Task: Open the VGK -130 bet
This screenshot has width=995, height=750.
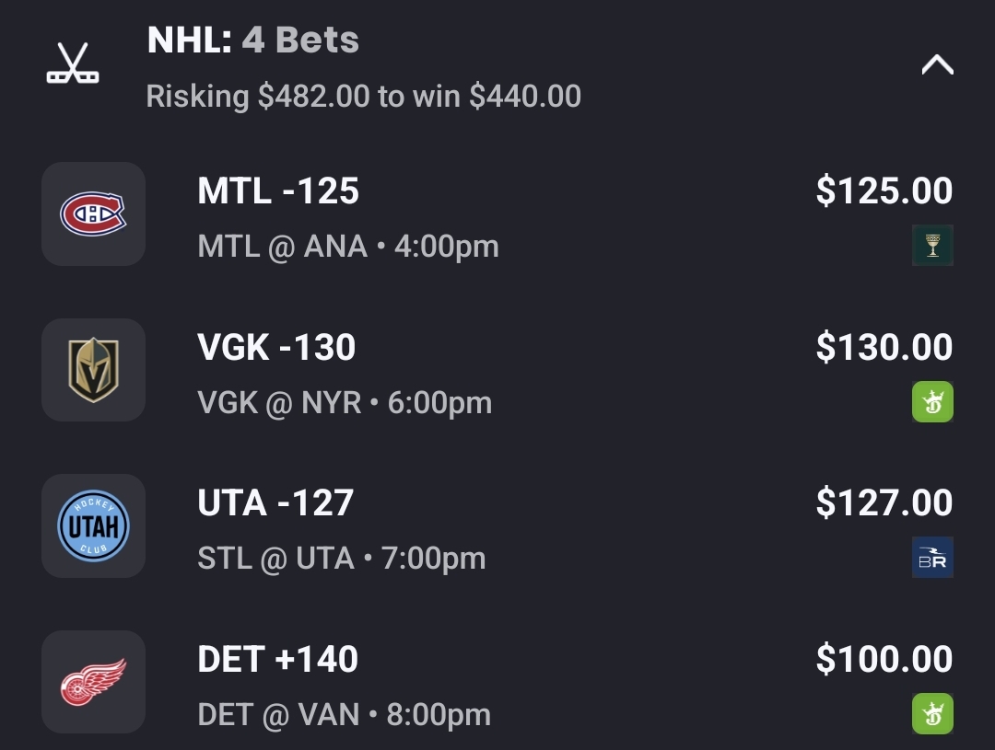Action: [276, 348]
